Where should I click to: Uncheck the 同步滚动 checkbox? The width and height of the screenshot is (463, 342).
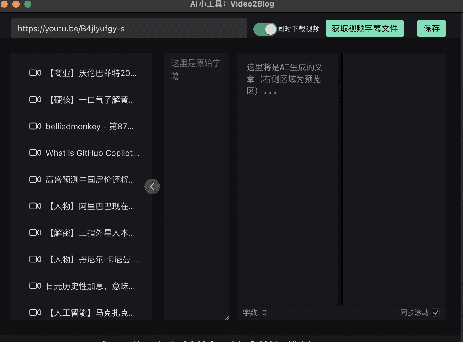(x=436, y=313)
